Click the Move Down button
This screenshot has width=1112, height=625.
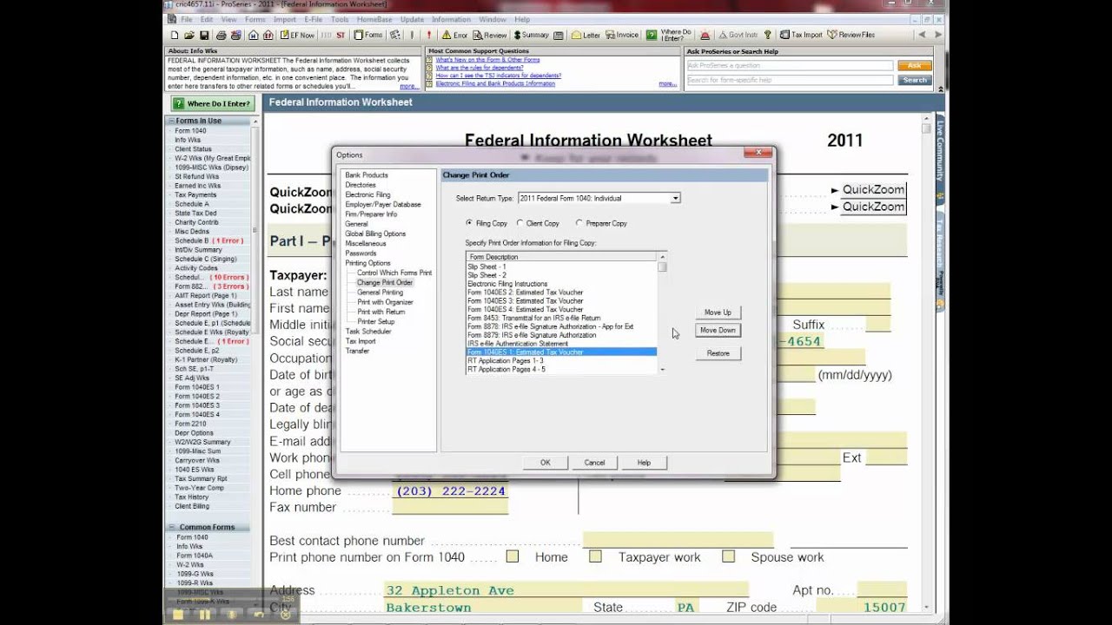click(718, 330)
